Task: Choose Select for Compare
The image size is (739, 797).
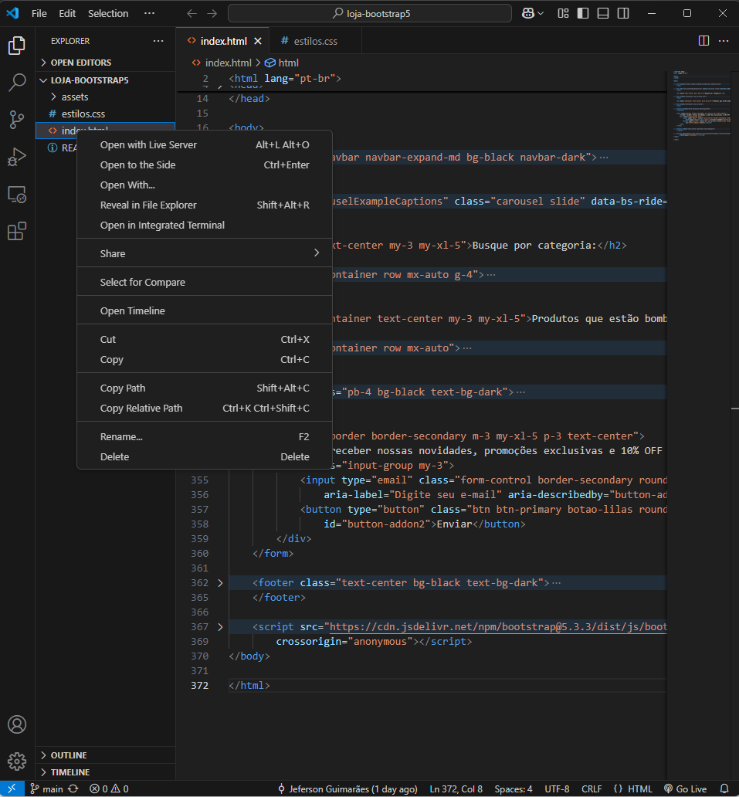Action: coord(205,282)
